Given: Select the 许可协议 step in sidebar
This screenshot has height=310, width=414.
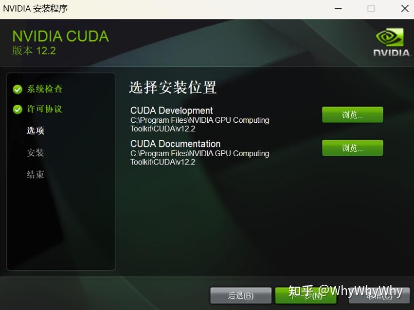Looking at the screenshot, I should tap(45, 109).
